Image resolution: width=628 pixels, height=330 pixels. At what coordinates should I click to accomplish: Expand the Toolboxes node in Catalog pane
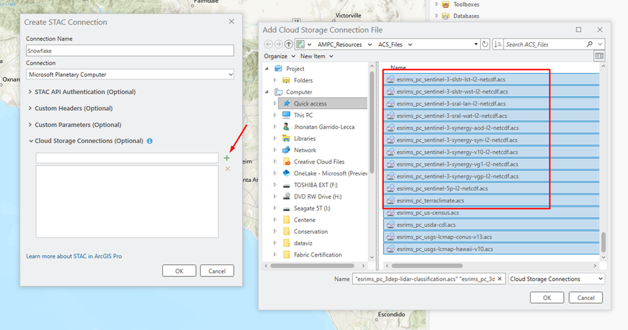(436, 4)
